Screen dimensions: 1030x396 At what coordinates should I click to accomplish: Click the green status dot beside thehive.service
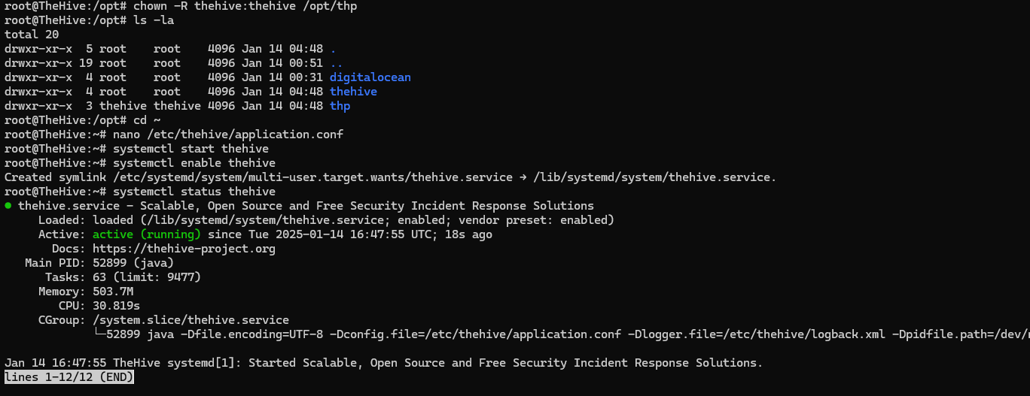[x=8, y=206]
